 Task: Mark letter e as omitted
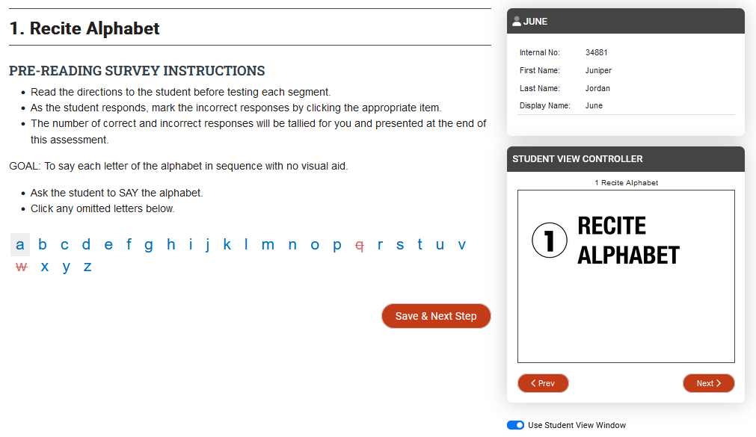[x=108, y=244]
